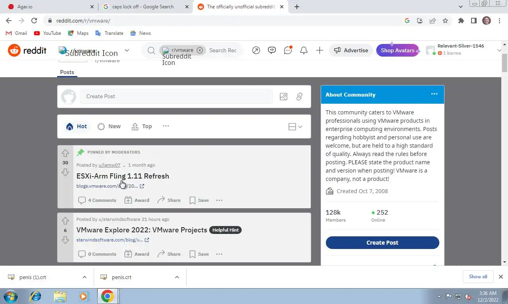This screenshot has width=508, height=304.
Task: Downvote the ESXi-Arm Fling post
Action: (65, 172)
